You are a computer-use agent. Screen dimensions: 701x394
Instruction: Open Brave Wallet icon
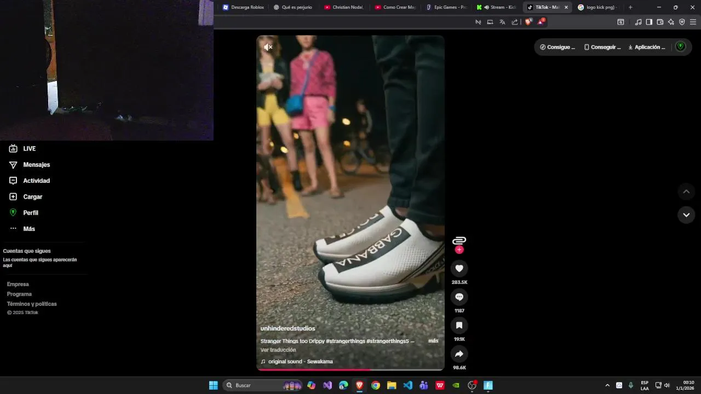(660, 22)
